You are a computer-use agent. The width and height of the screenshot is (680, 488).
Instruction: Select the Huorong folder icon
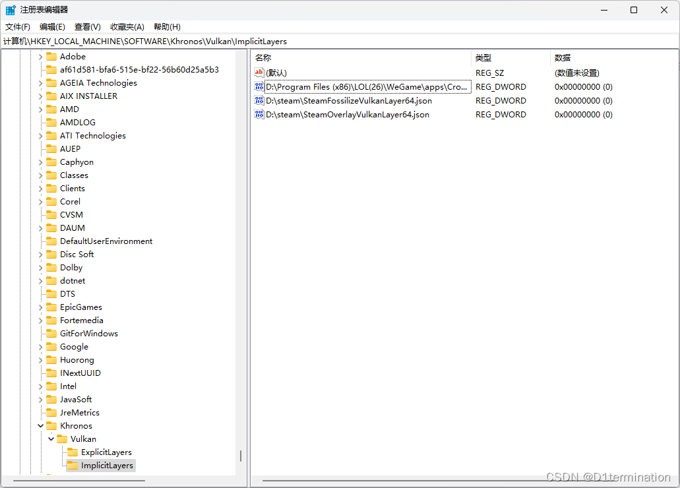[x=51, y=360]
